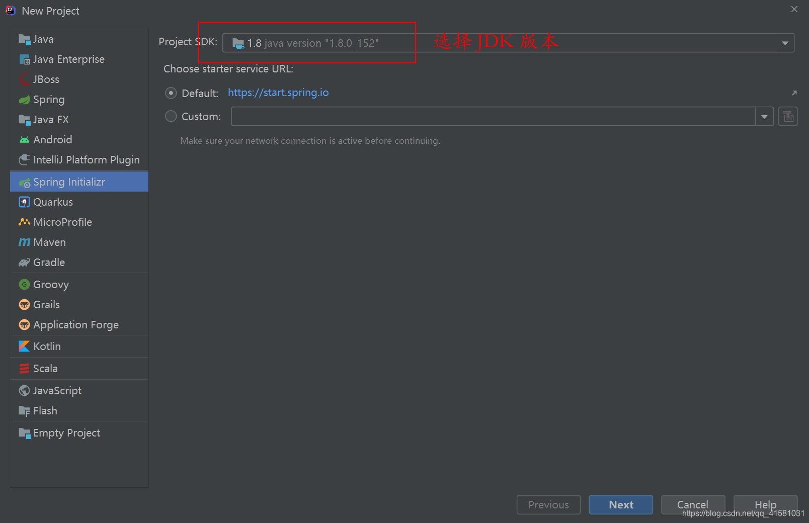The width and height of the screenshot is (809, 523).
Task: Click the Scala icon
Action: coord(24,369)
